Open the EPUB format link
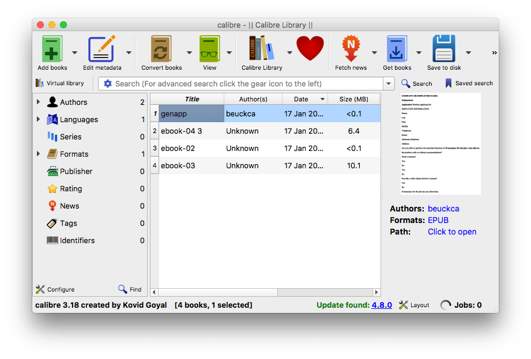This screenshot has width=531, height=359. coord(438,220)
